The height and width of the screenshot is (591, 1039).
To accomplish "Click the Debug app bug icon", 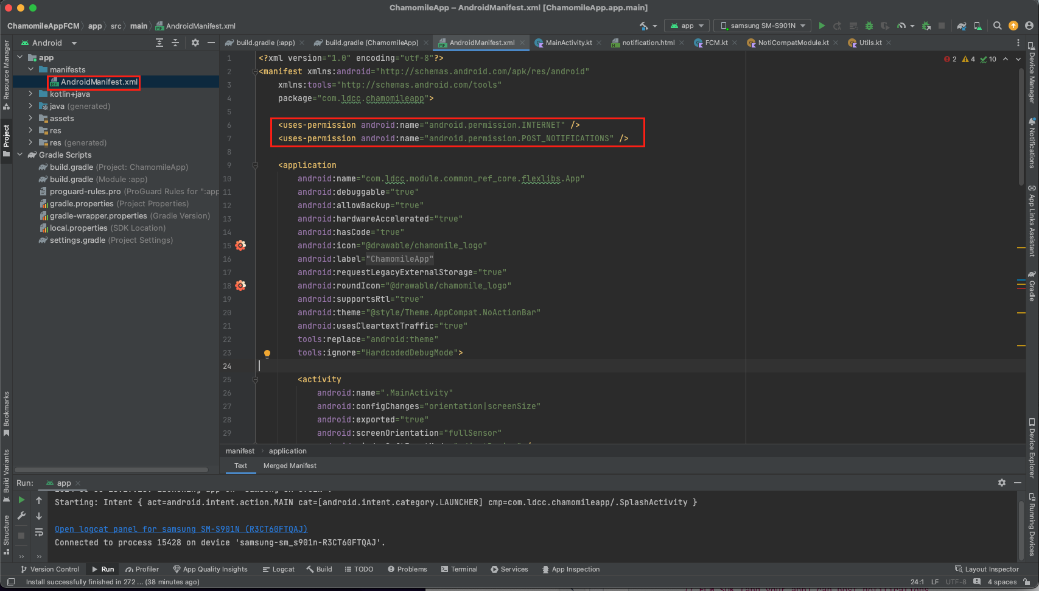I will click(869, 26).
